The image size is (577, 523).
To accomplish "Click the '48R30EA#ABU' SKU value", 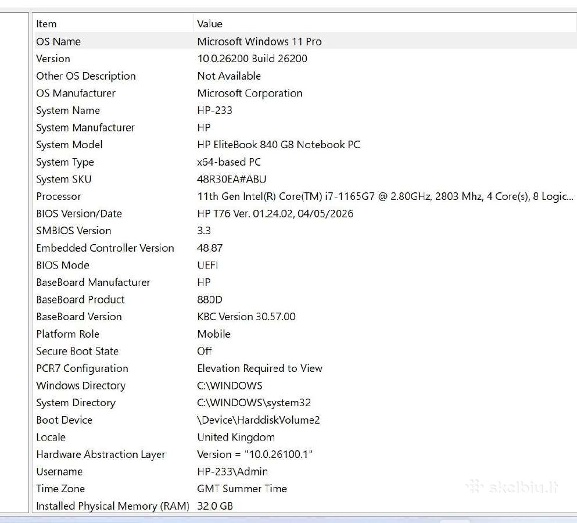I will tap(231, 179).
